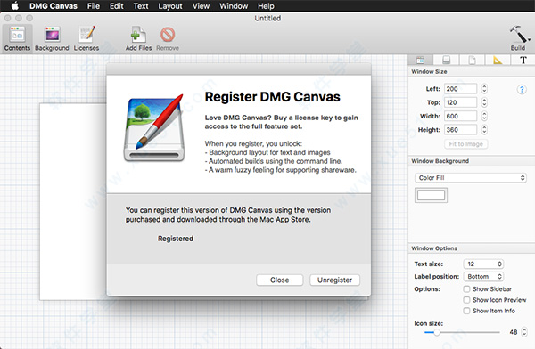Click the Registered status text
535x349 pixels.
coord(176,239)
